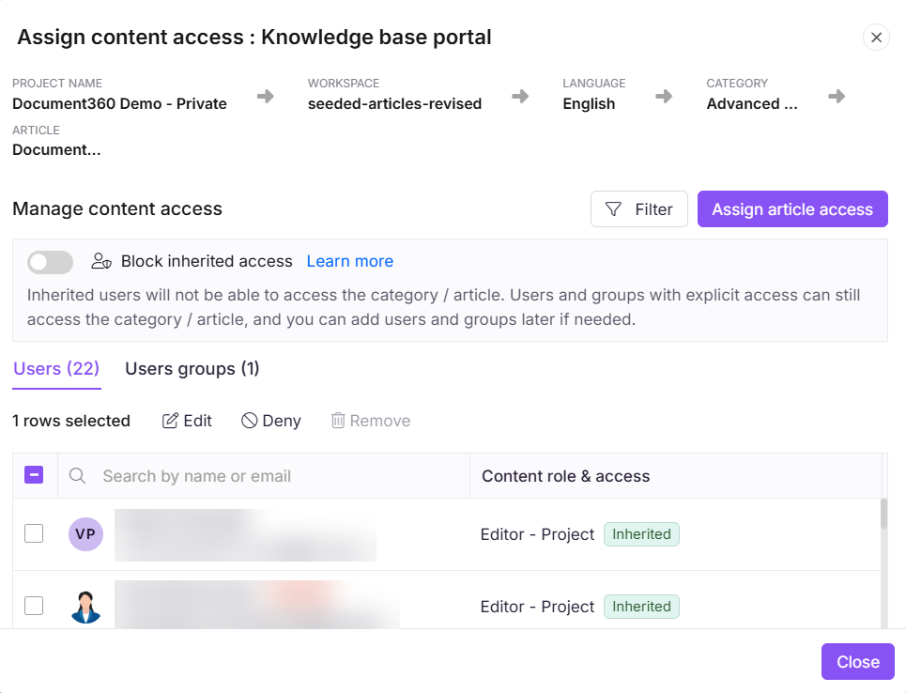Image resolution: width=906 pixels, height=693 pixels.
Task: Click the arrow after Category
Action: click(837, 96)
